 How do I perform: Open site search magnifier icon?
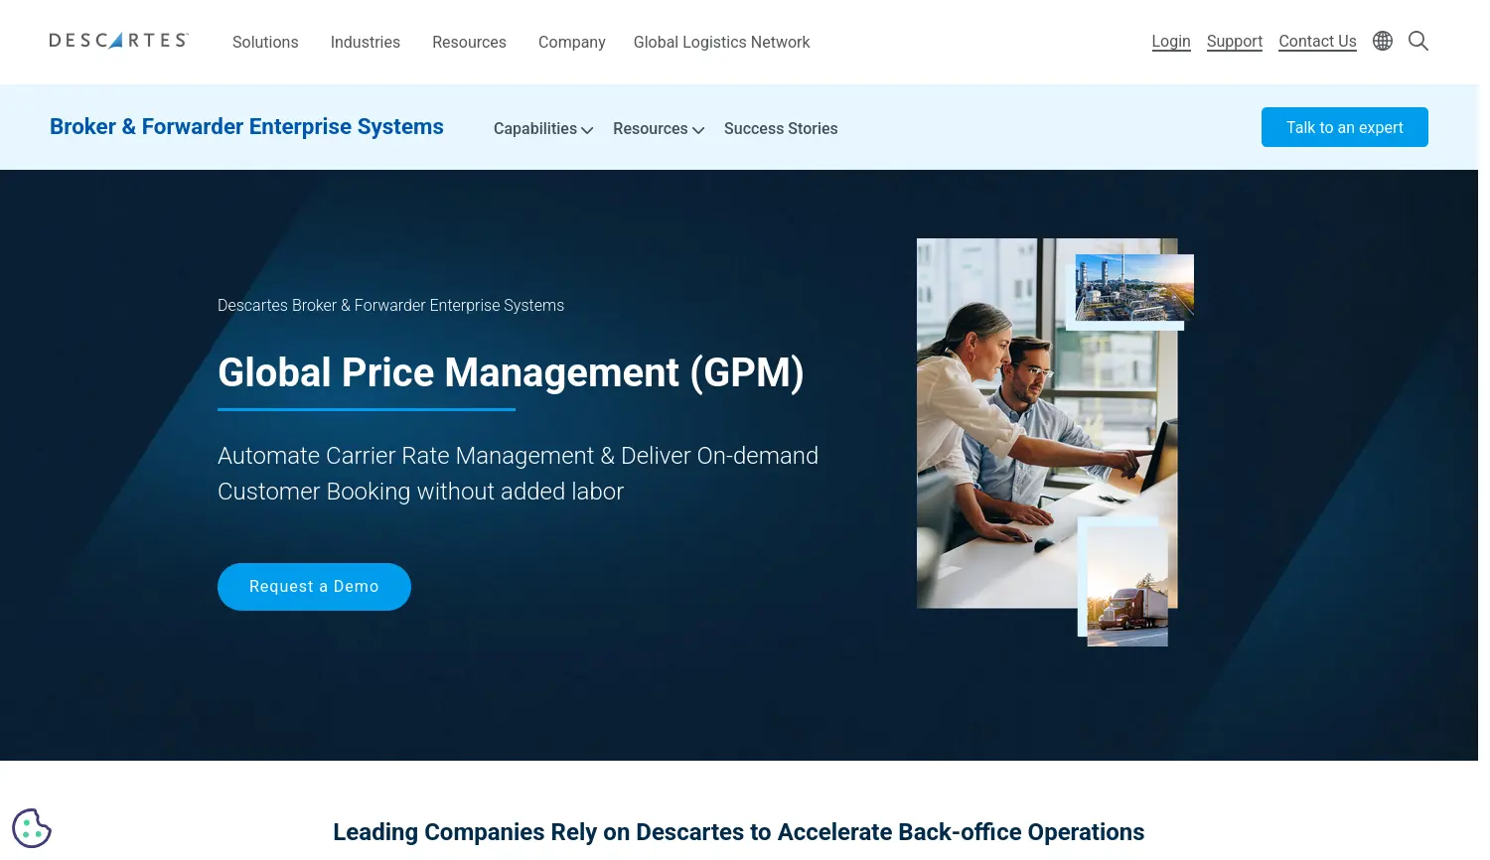pos(1418,41)
